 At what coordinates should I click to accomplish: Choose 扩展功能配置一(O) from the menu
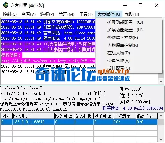[x=129, y=22]
